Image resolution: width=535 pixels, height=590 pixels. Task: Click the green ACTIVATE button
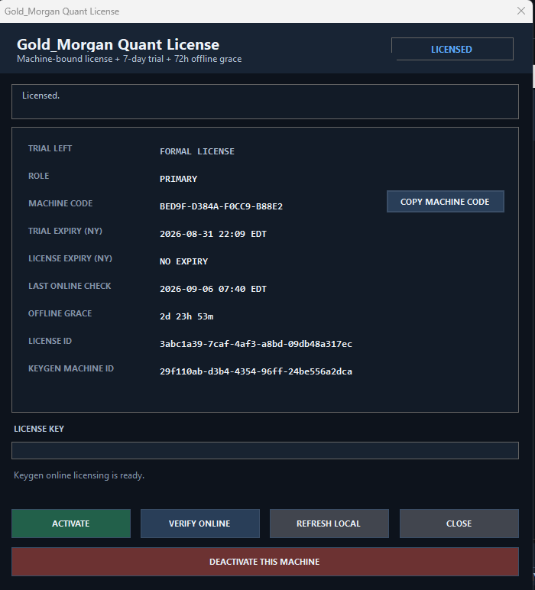pos(71,524)
